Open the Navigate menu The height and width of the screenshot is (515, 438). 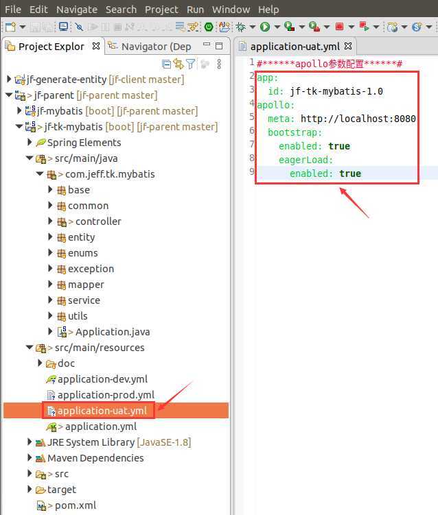coord(77,10)
